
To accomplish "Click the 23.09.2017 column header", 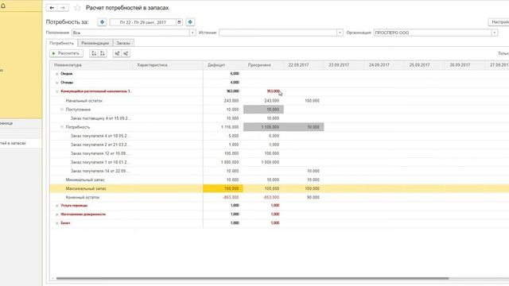I will (x=344, y=65).
